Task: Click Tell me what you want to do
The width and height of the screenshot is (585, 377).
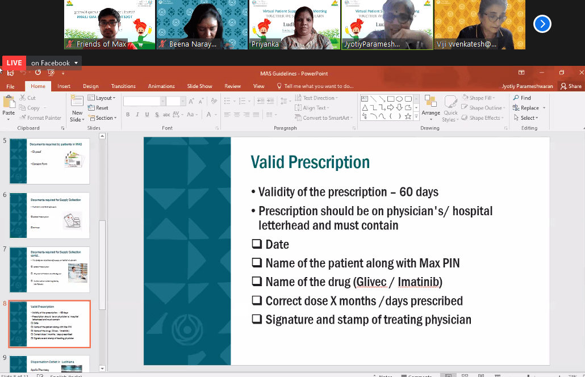Action: click(315, 86)
